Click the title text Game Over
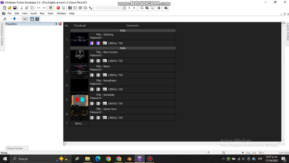 (110, 109)
